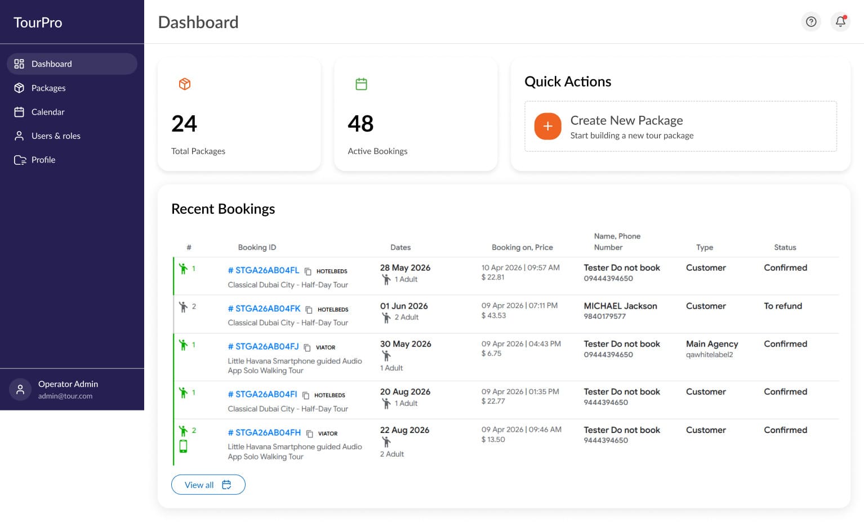This screenshot has height=528, width=864.
Task: Click adult icon under 01 Jun 2026
Action: point(386,318)
